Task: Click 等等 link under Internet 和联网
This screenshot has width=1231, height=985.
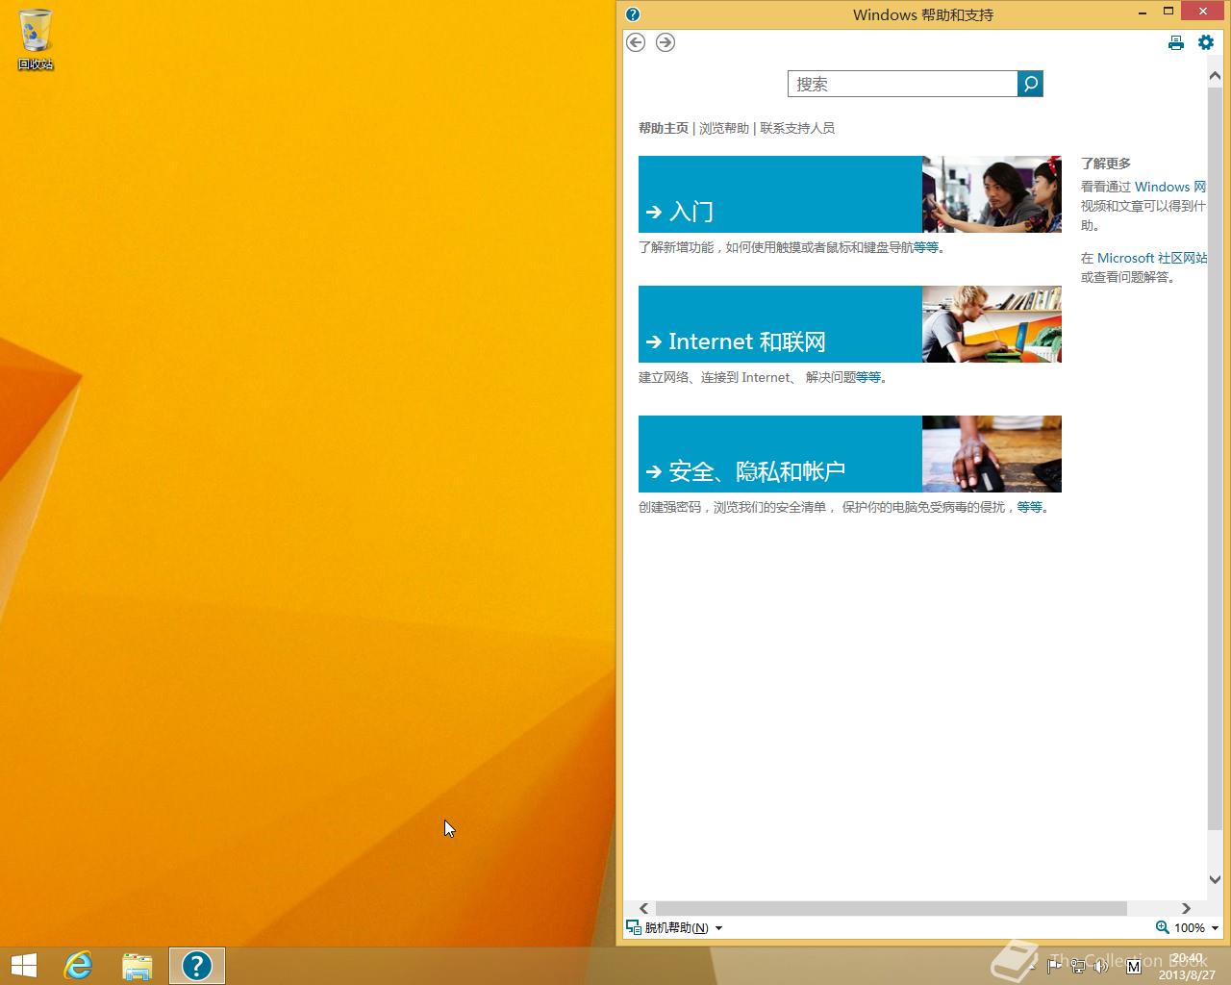Action: [x=868, y=377]
